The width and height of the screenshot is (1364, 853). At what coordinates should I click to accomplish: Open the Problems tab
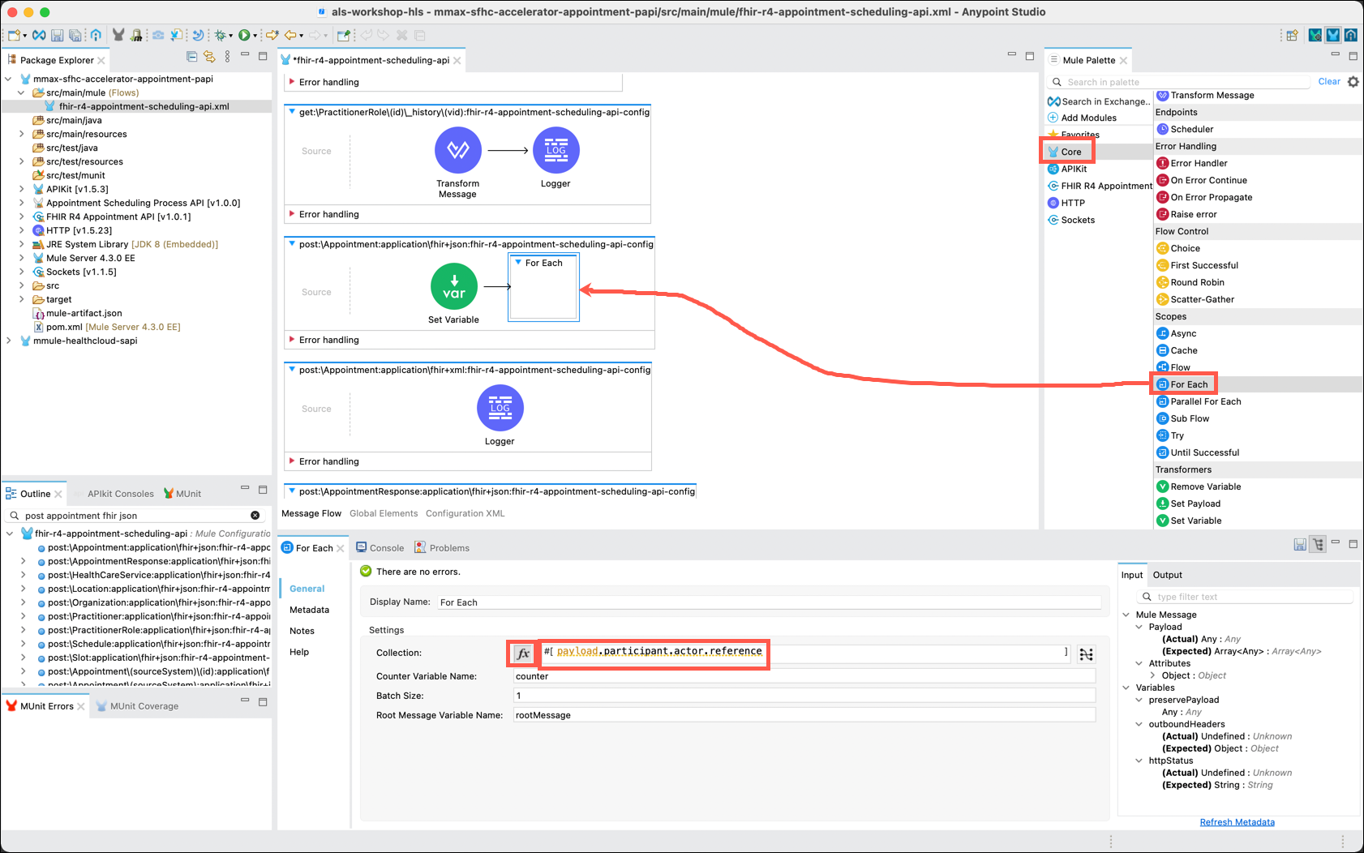[x=442, y=548]
